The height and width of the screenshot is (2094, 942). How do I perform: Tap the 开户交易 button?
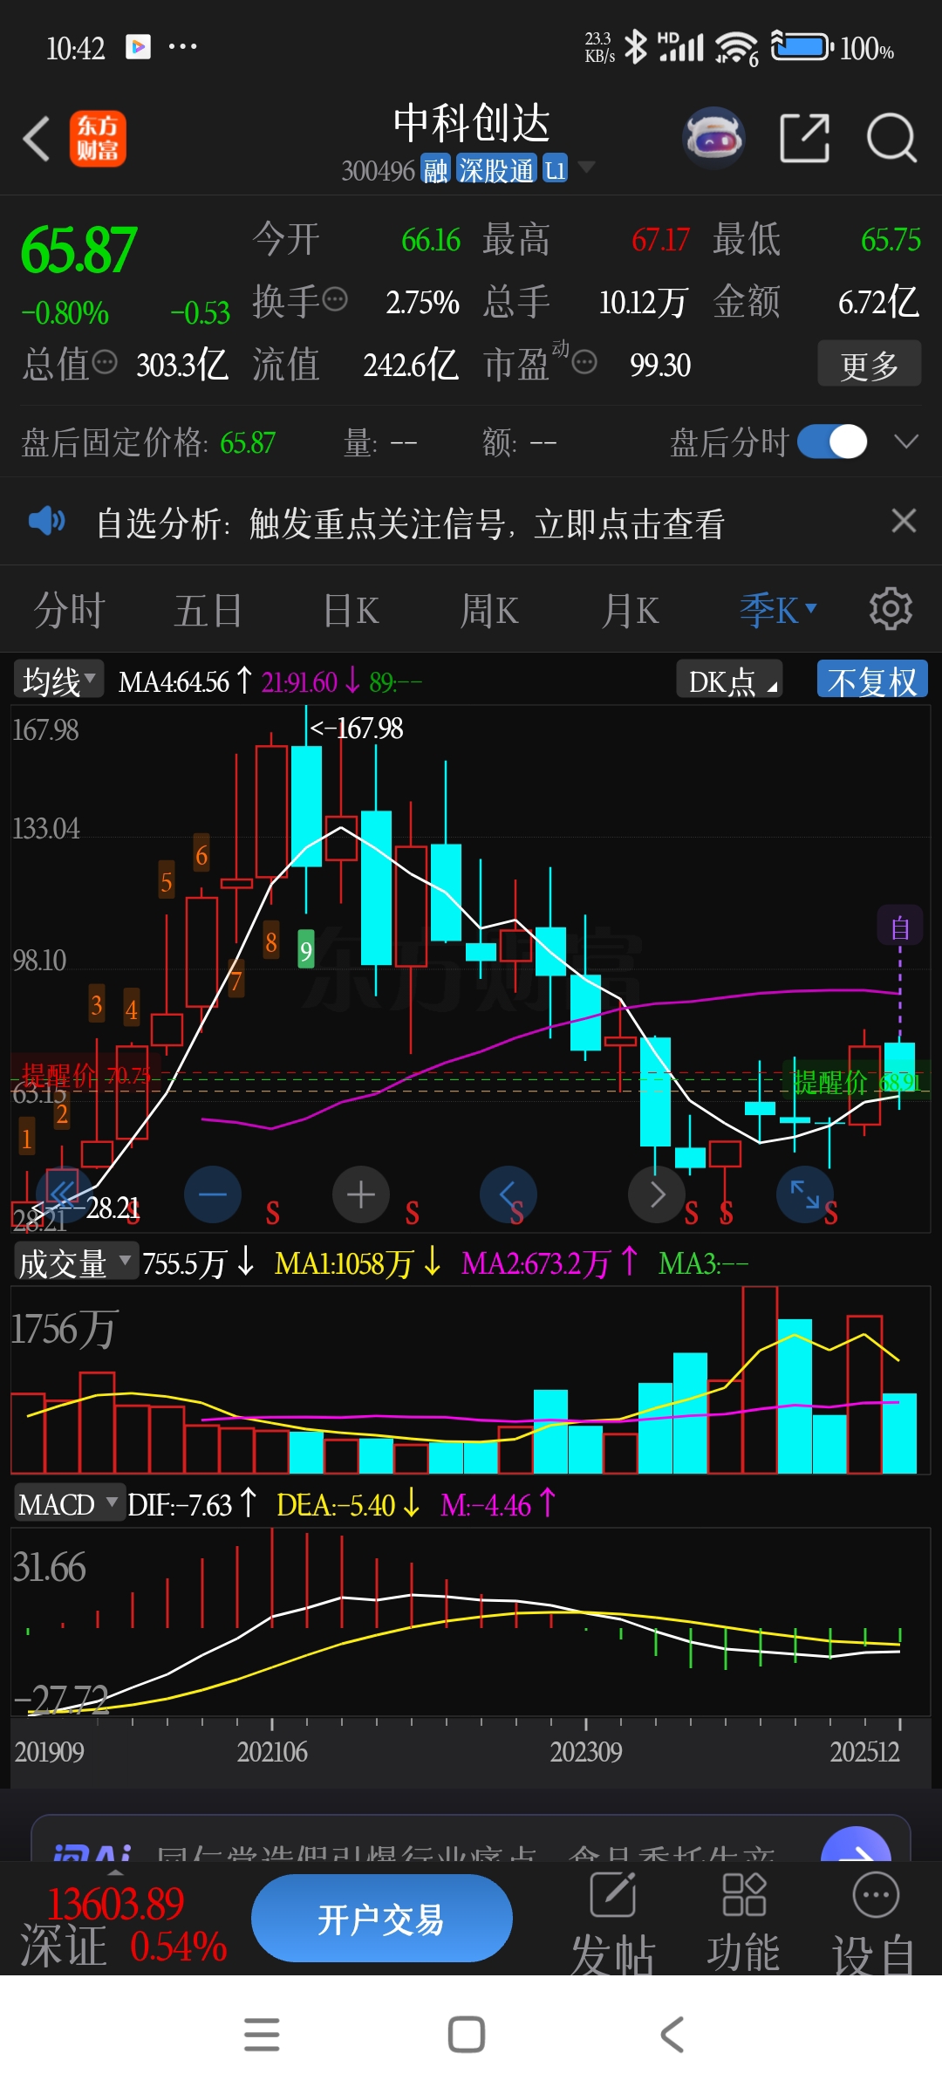pyautogui.click(x=381, y=1919)
